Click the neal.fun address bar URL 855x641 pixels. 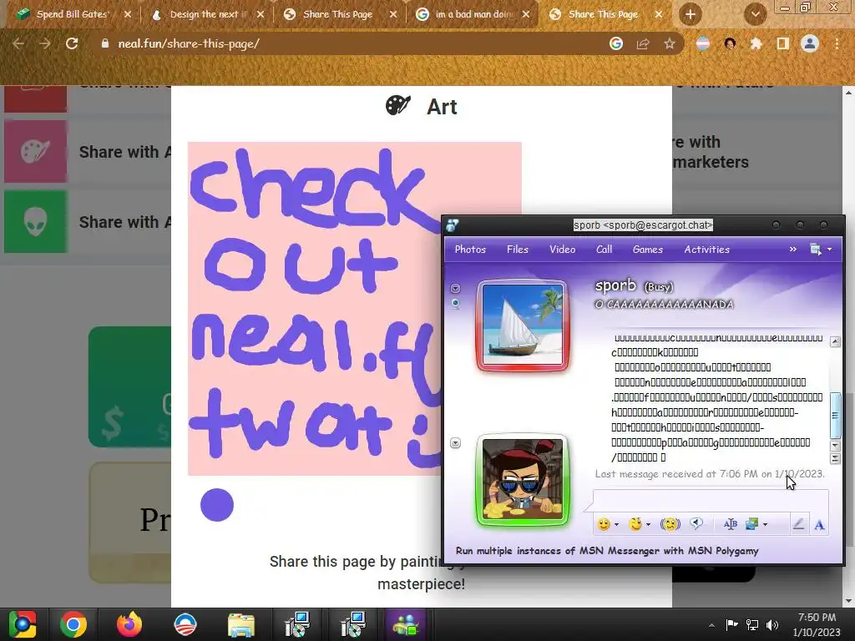(189, 43)
